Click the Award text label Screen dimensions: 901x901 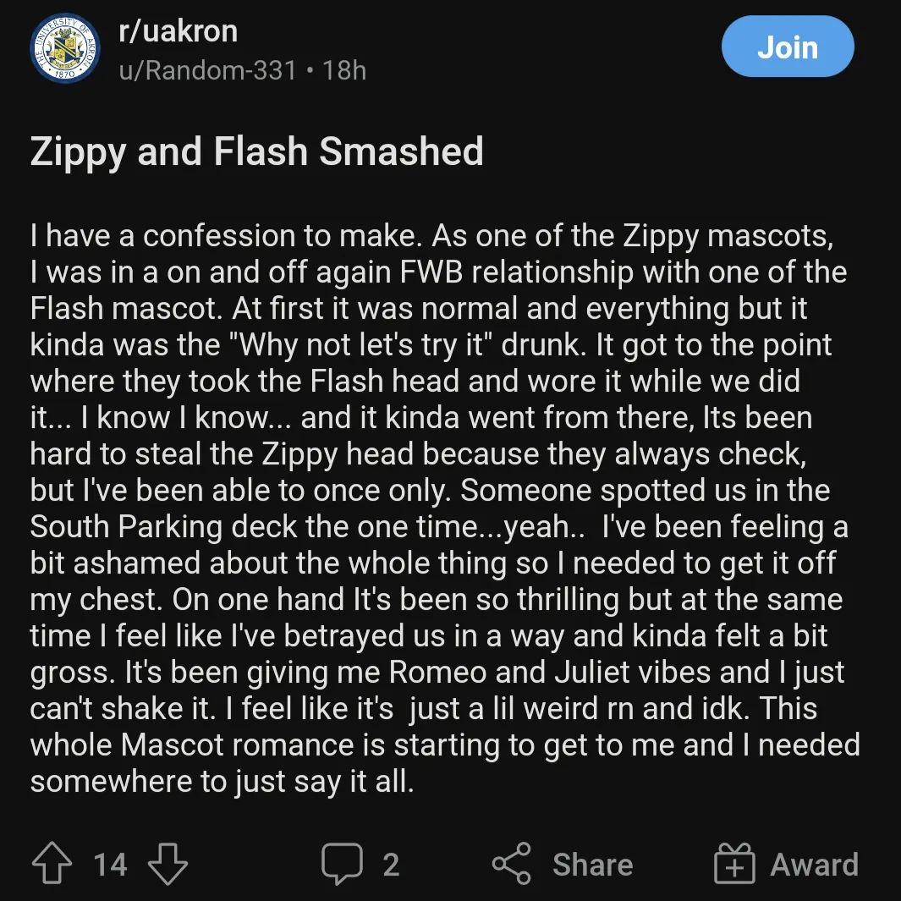point(814,865)
